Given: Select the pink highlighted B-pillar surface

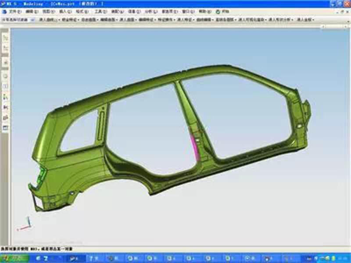Looking at the screenshot, I should [193, 144].
